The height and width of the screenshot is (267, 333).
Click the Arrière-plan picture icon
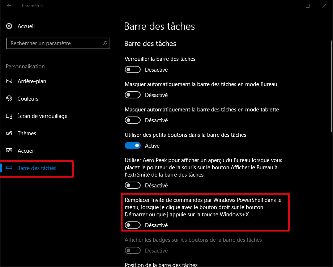10,81
